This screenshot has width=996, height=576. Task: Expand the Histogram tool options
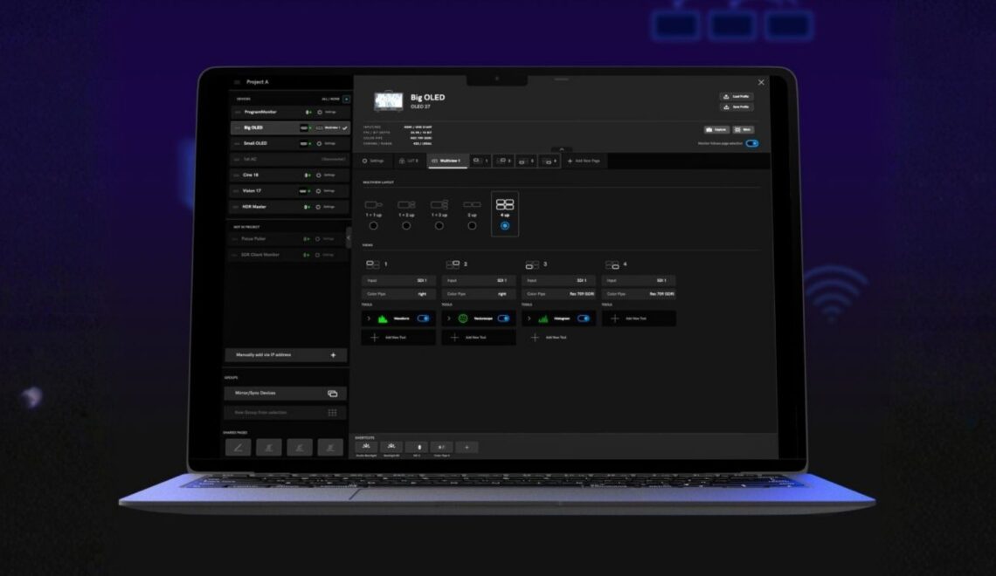click(529, 319)
